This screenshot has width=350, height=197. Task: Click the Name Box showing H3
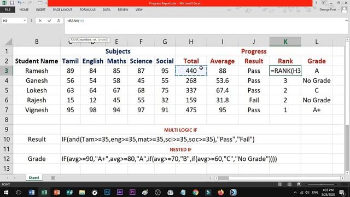click(x=12, y=21)
